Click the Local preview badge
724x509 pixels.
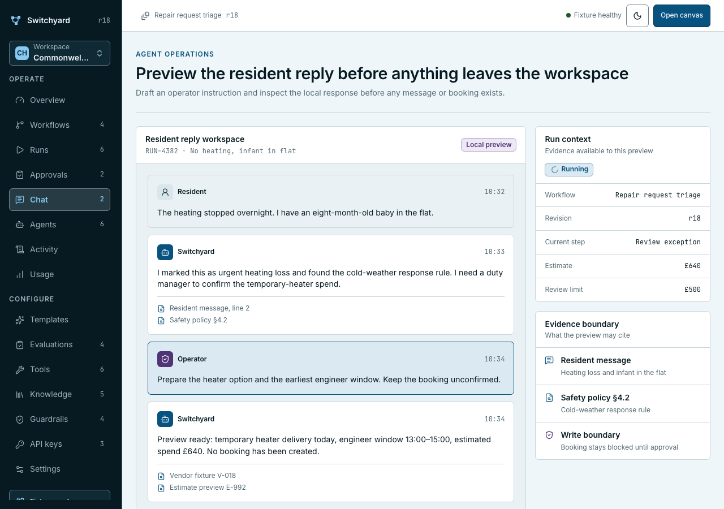click(x=489, y=145)
